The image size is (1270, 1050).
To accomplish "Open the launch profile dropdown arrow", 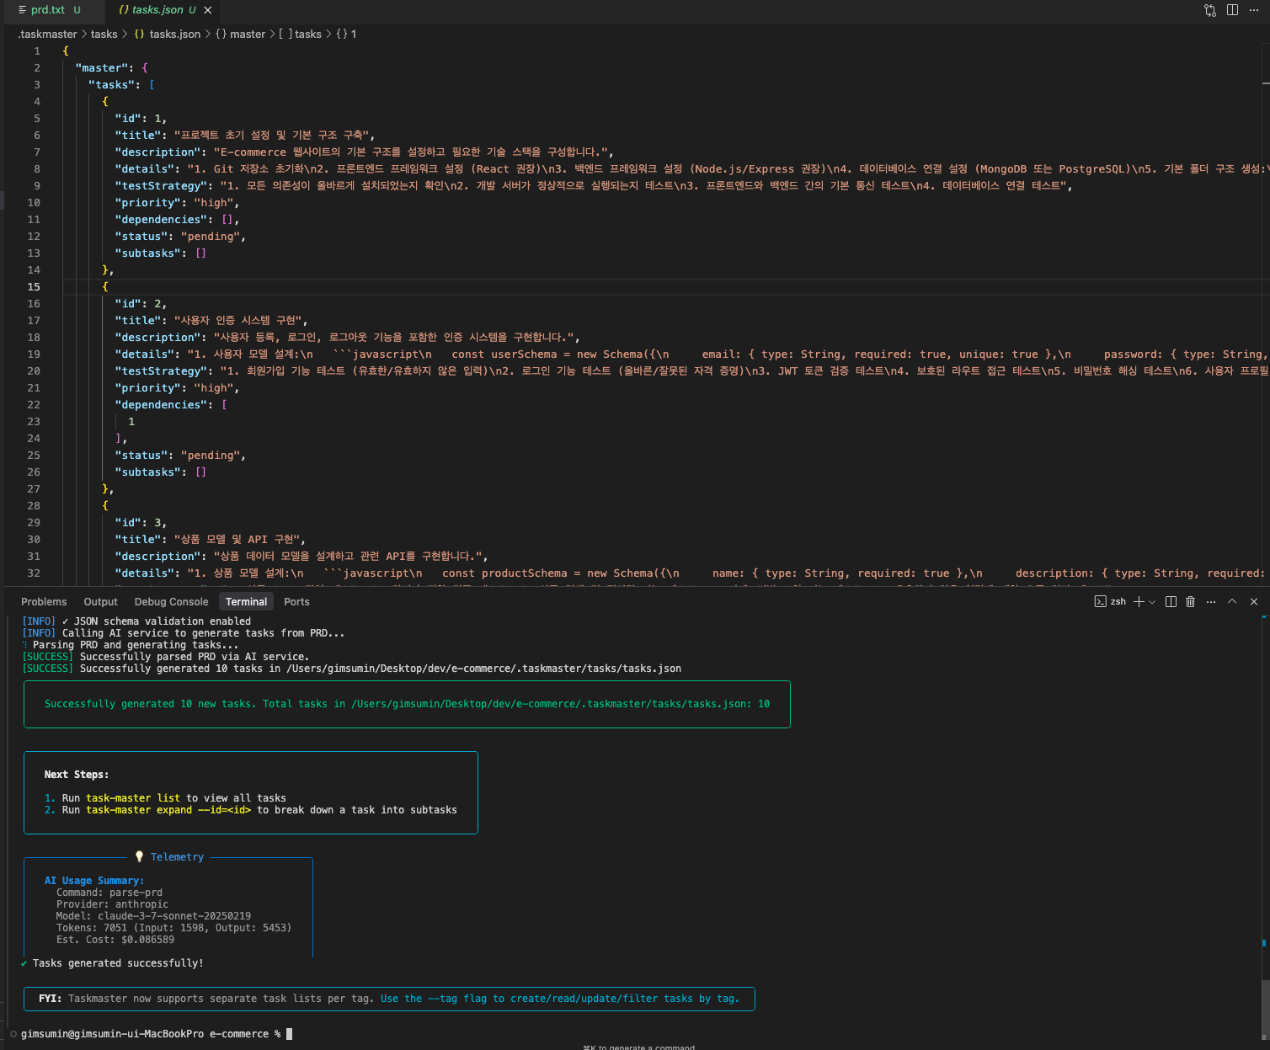I will tap(1152, 601).
